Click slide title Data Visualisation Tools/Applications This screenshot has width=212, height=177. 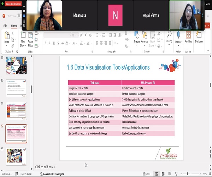[108, 67]
